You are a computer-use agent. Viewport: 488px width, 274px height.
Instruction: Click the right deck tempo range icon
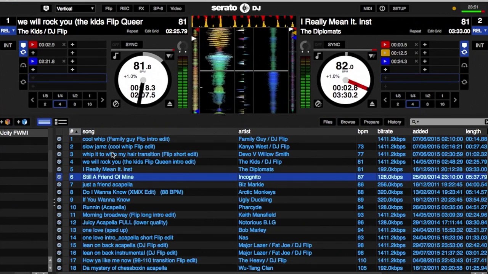click(x=371, y=56)
